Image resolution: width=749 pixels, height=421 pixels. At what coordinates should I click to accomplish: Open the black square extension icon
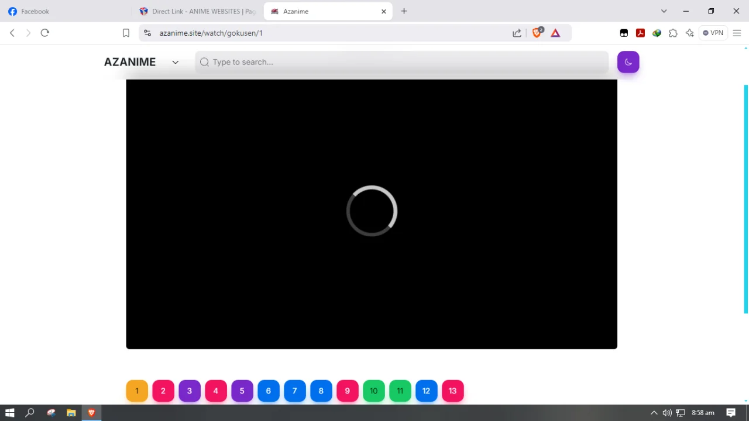[624, 33]
